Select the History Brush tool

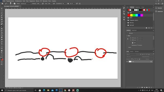pos(2,31)
